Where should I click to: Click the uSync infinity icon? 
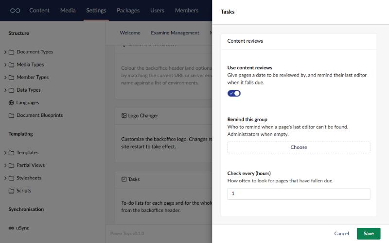pos(11,228)
